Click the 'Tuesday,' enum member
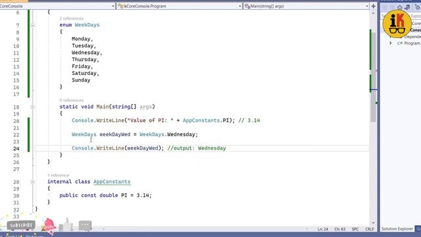 click(84, 45)
